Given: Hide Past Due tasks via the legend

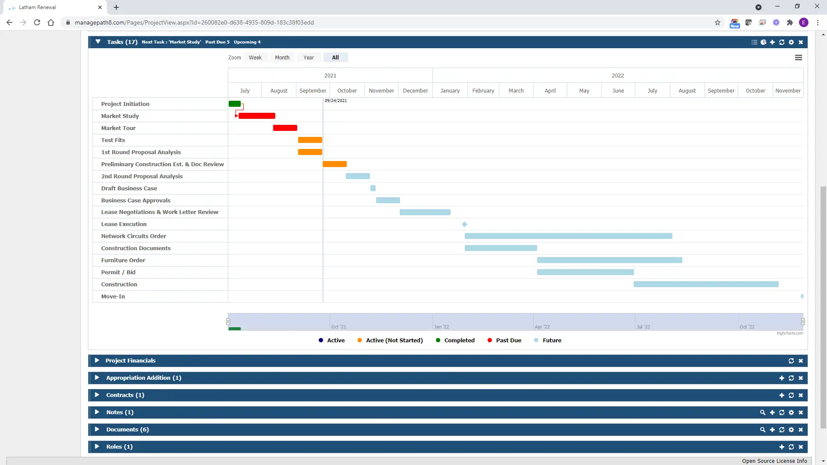Looking at the screenshot, I should (504, 340).
